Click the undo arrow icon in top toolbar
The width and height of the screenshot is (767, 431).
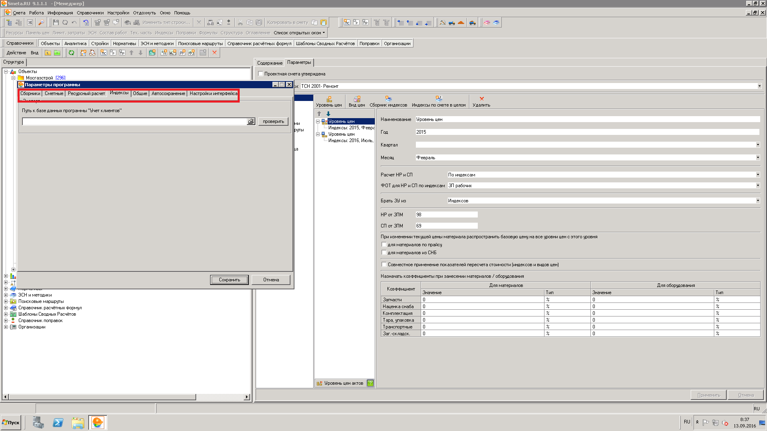click(x=74, y=22)
